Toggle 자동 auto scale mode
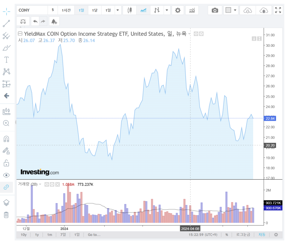This screenshot has width=286, height=241. 262,235
